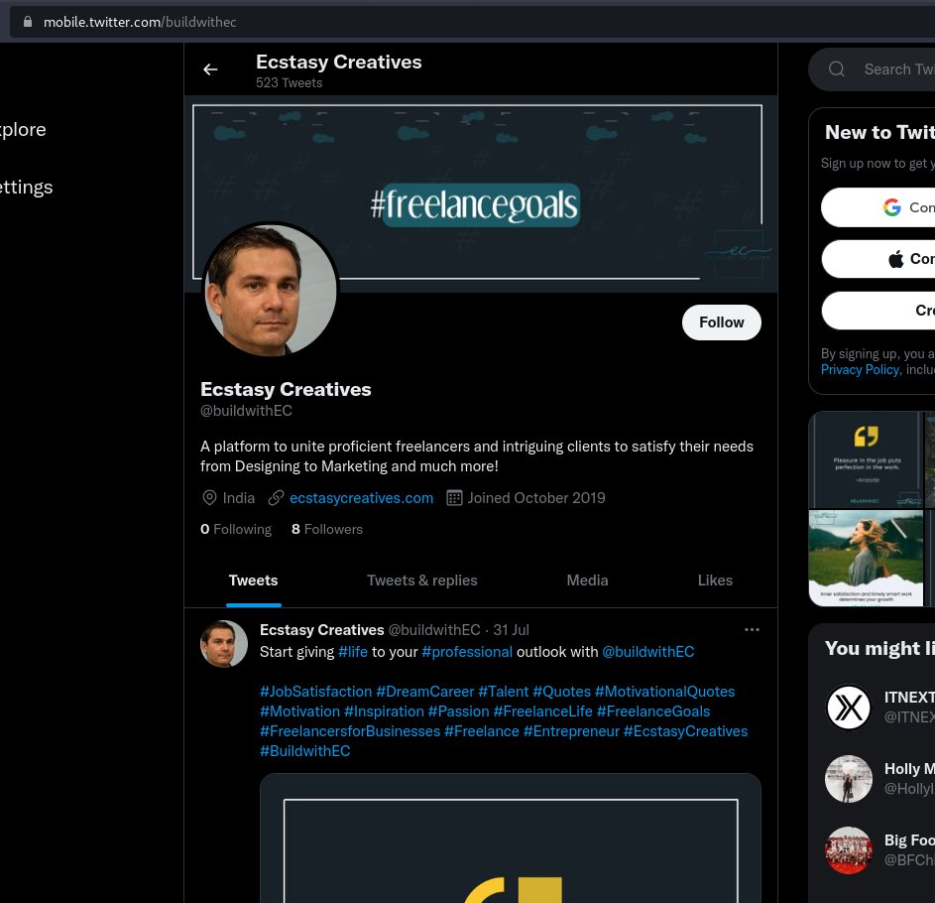View the 0 Following list

coord(236,529)
